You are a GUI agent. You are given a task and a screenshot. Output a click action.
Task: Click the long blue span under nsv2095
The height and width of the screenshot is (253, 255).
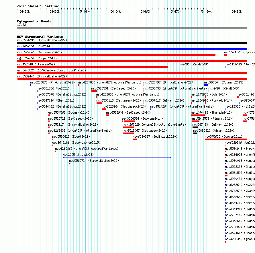click(x=117, y=157)
